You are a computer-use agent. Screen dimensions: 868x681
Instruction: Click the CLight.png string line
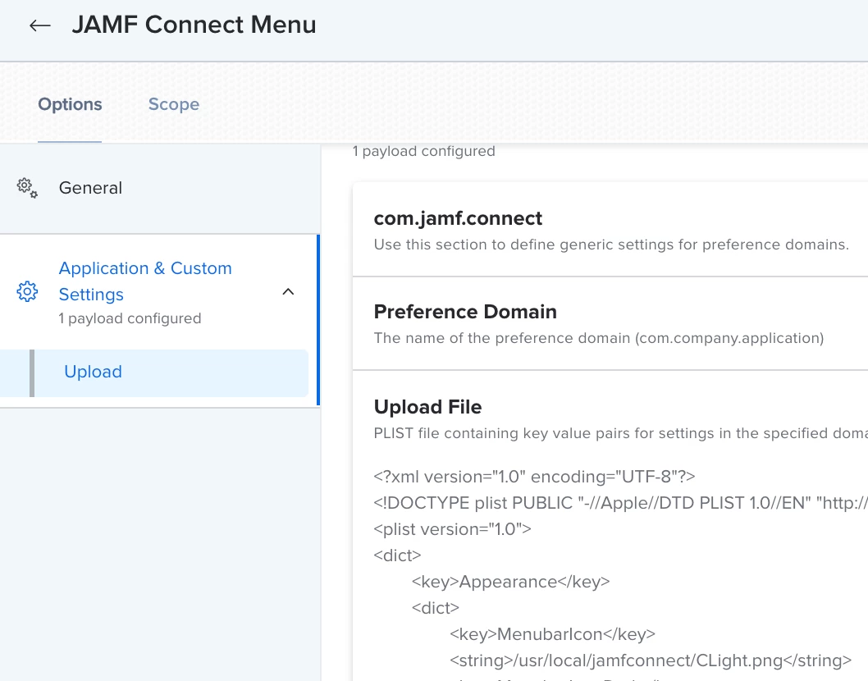[651, 660]
